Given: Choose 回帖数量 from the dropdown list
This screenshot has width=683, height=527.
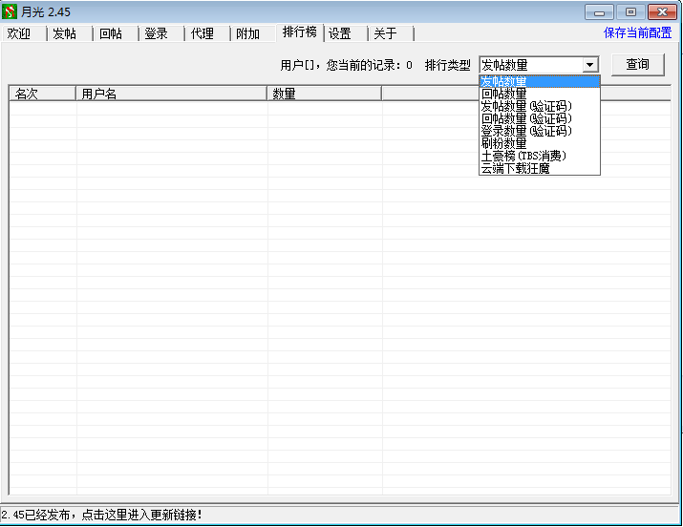Looking at the screenshot, I should click(504, 94).
